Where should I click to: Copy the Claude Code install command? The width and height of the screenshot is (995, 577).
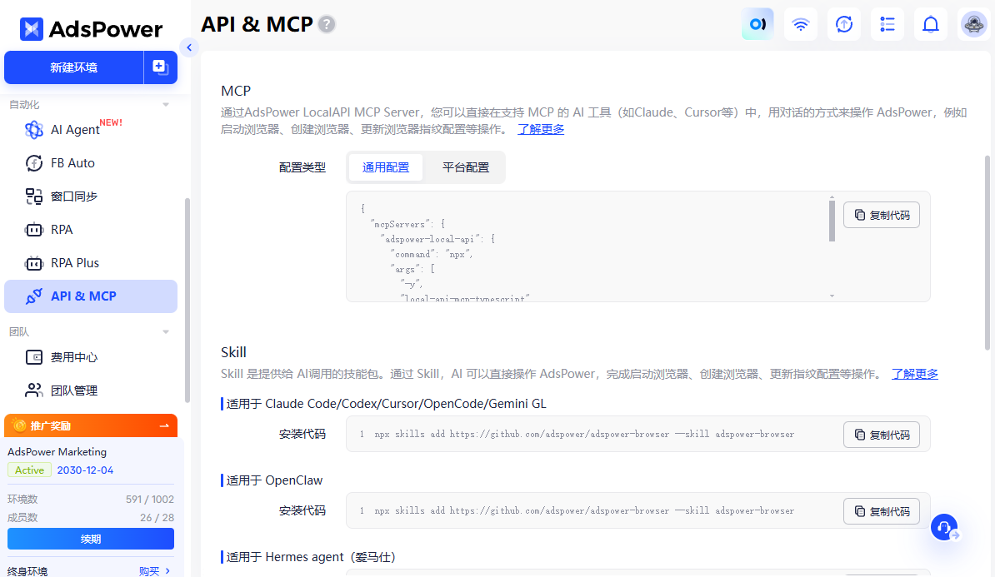[882, 435]
